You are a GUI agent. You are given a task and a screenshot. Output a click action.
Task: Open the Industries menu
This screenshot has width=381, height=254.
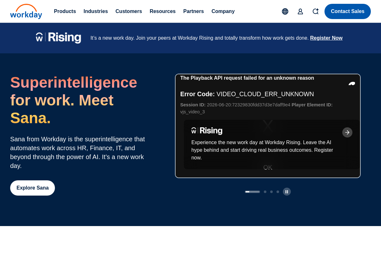coord(96,11)
